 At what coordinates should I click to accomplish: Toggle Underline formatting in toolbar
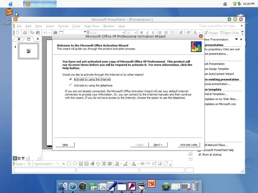click(x=153, y=32)
